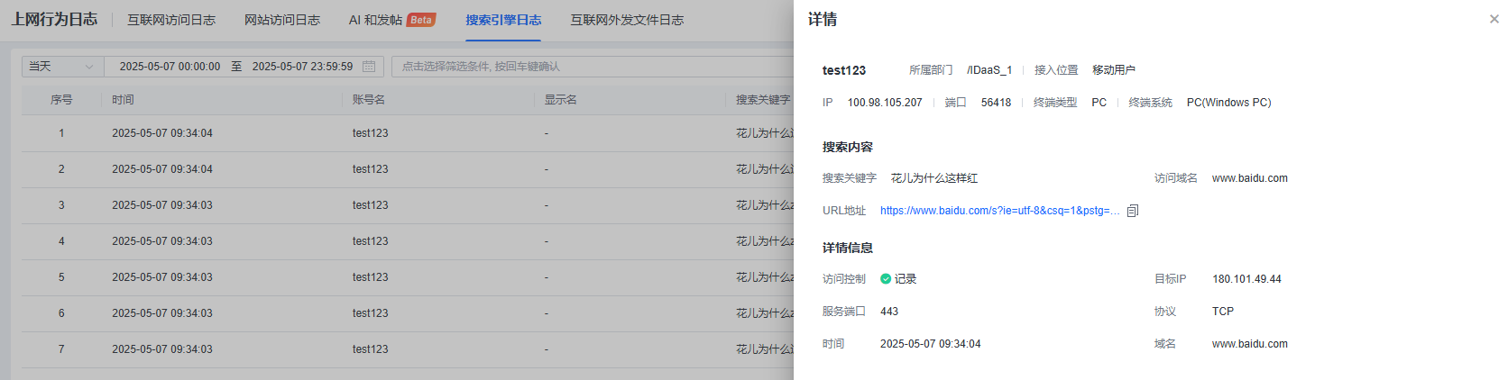Copy the URL address with copy icon
Screen dimensions: 1508x380
point(1133,211)
